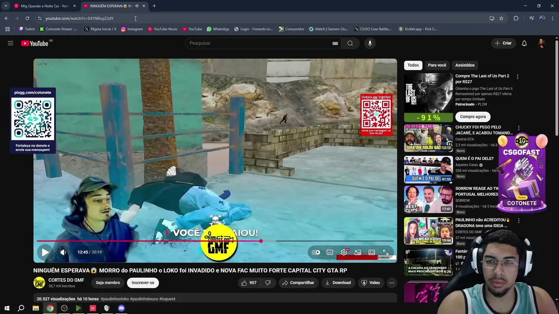Click the Criar create button
The image size is (559, 314).
click(503, 43)
